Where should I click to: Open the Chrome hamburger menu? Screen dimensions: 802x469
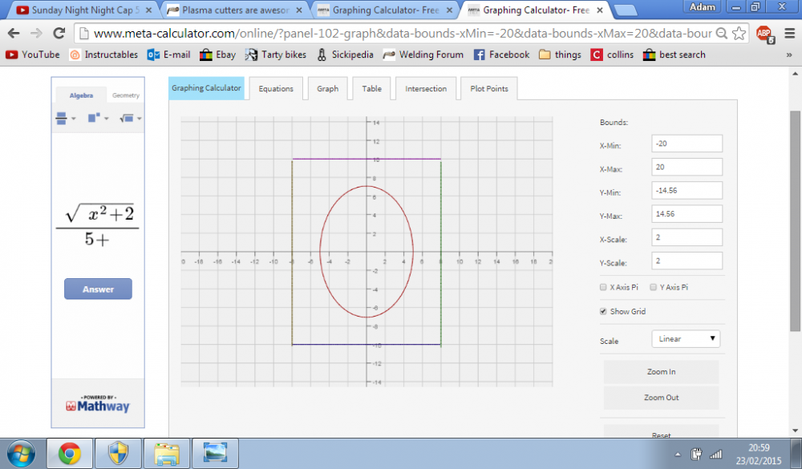788,34
